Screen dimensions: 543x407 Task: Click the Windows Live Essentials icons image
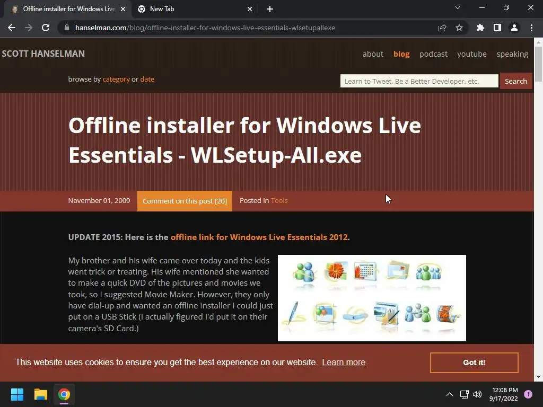click(x=372, y=298)
